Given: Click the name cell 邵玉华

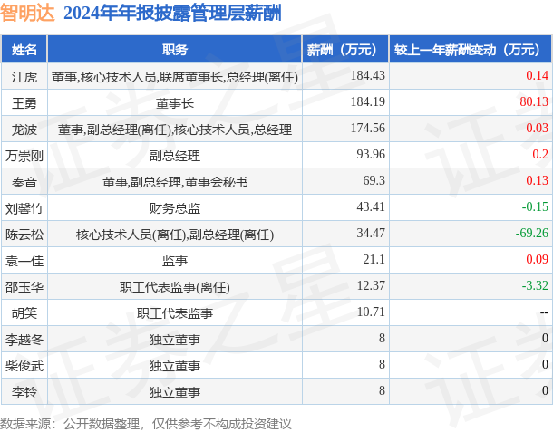Looking at the screenshot, I should coord(24,287).
